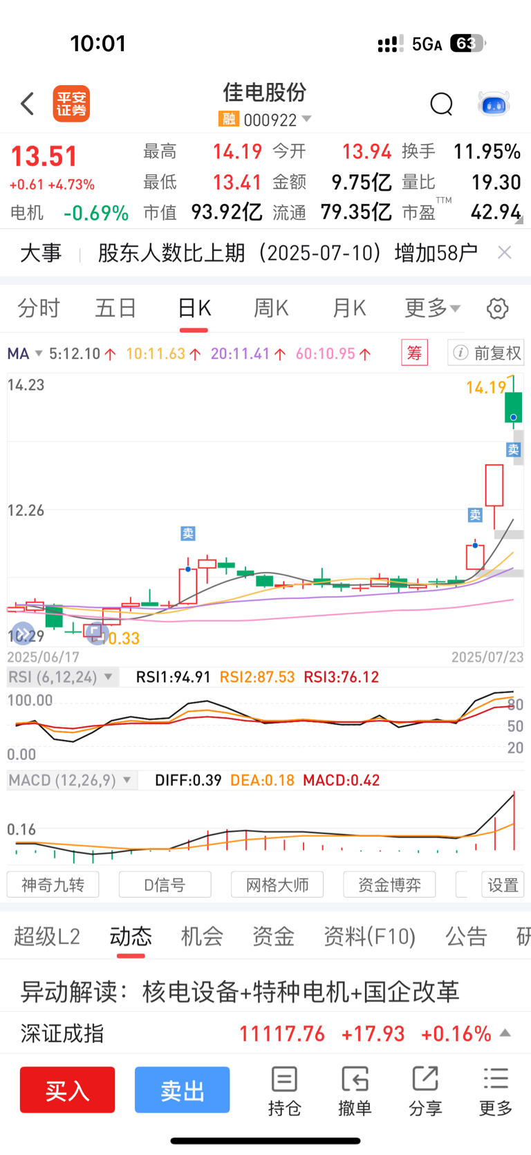Tap the 2025/07/23 date label
Screen dimensions: 531x1155
point(487,657)
